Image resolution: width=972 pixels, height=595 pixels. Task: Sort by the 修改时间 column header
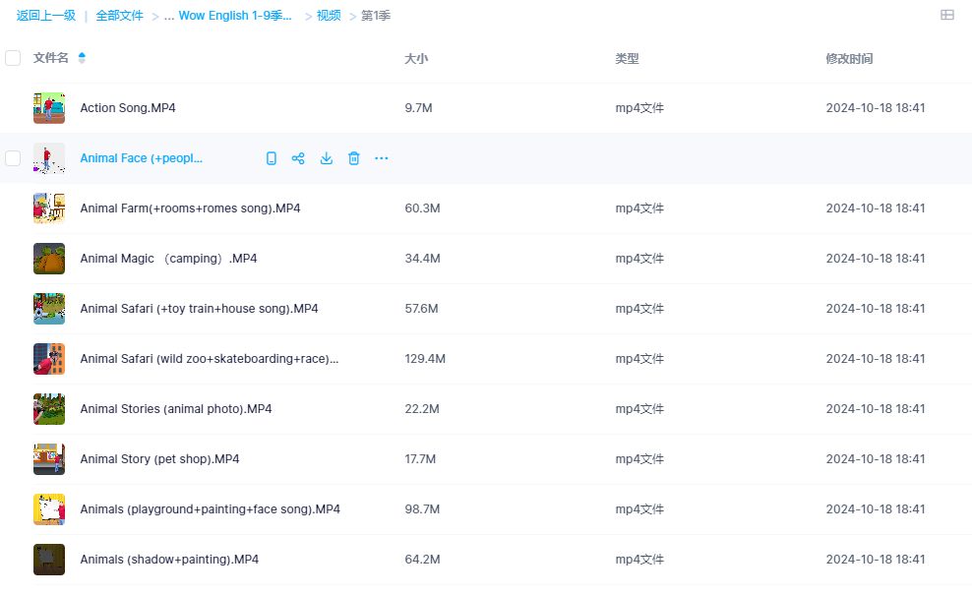pyautogui.click(x=849, y=58)
